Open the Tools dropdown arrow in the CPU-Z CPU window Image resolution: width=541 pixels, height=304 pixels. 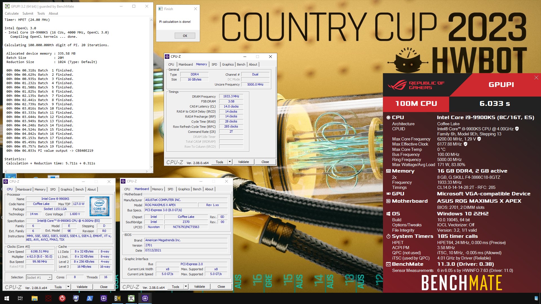coord(68,287)
